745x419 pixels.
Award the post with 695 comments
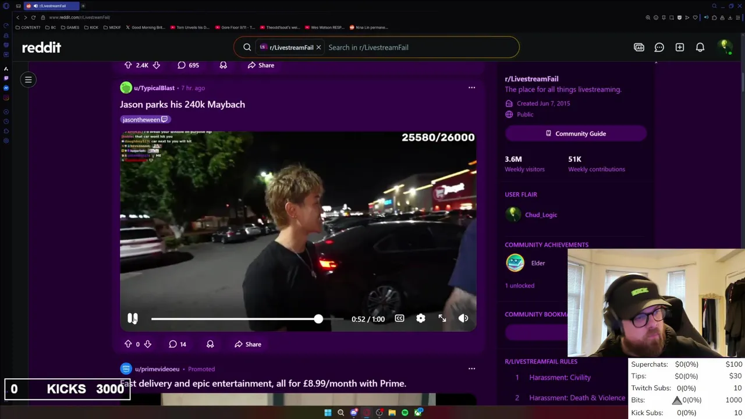coord(223,65)
